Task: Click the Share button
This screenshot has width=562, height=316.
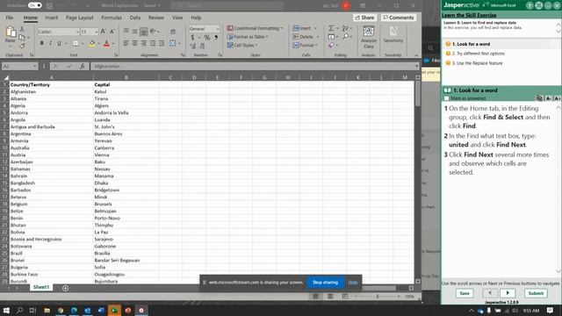Action: click(x=364, y=18)
